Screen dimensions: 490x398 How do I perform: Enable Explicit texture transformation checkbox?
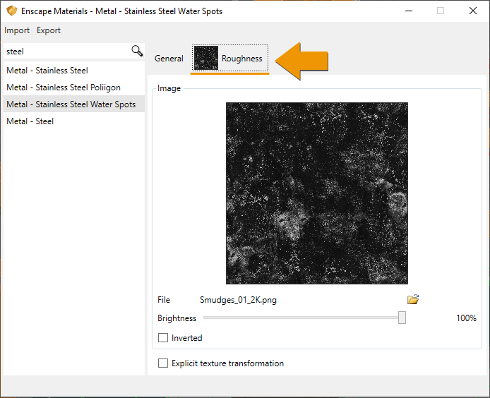click(163, 363)
